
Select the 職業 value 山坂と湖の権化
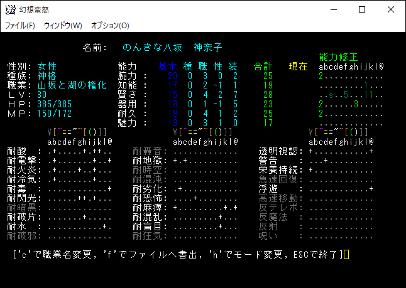pyautogui.click(x=72, y=85)
